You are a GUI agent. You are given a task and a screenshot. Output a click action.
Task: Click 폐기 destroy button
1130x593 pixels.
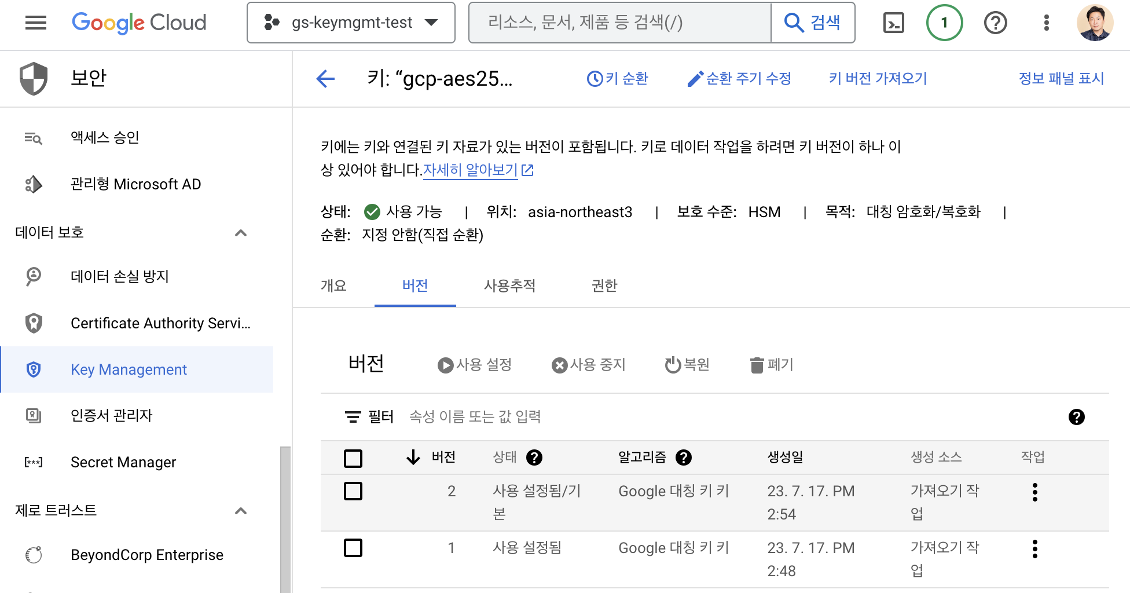772,365
